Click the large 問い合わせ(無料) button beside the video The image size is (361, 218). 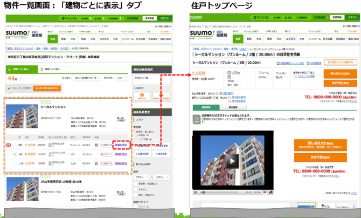coord(320,145)
